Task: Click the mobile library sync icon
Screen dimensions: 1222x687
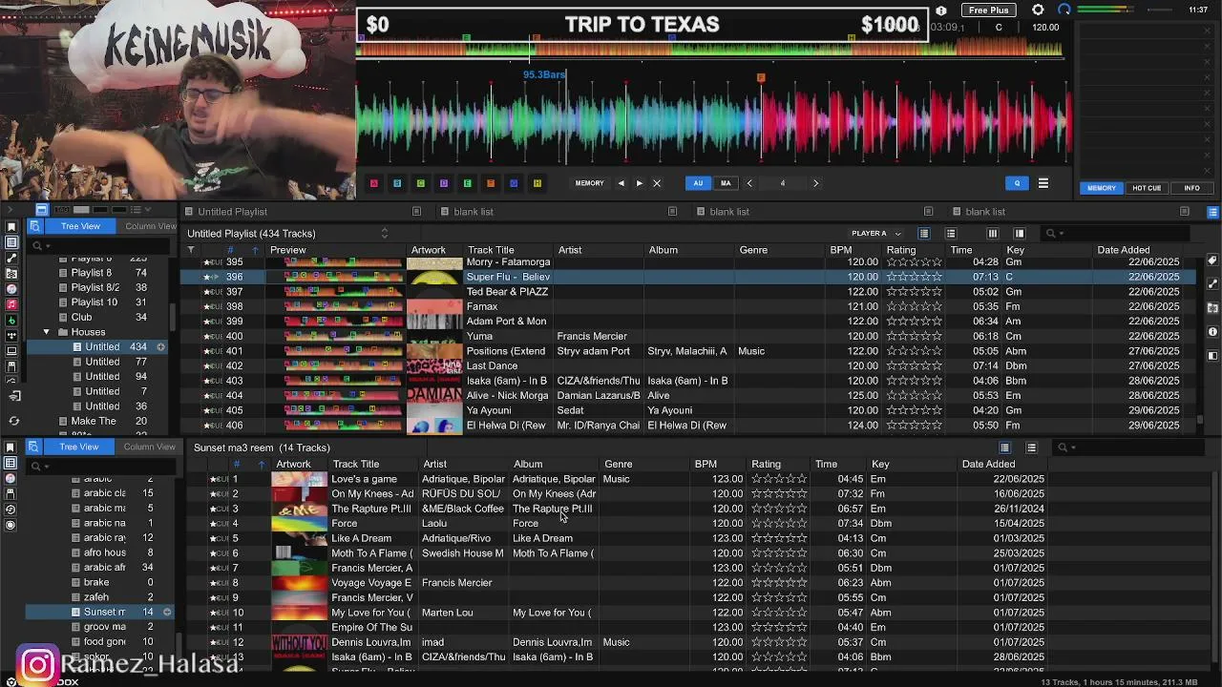Action: 13,396
